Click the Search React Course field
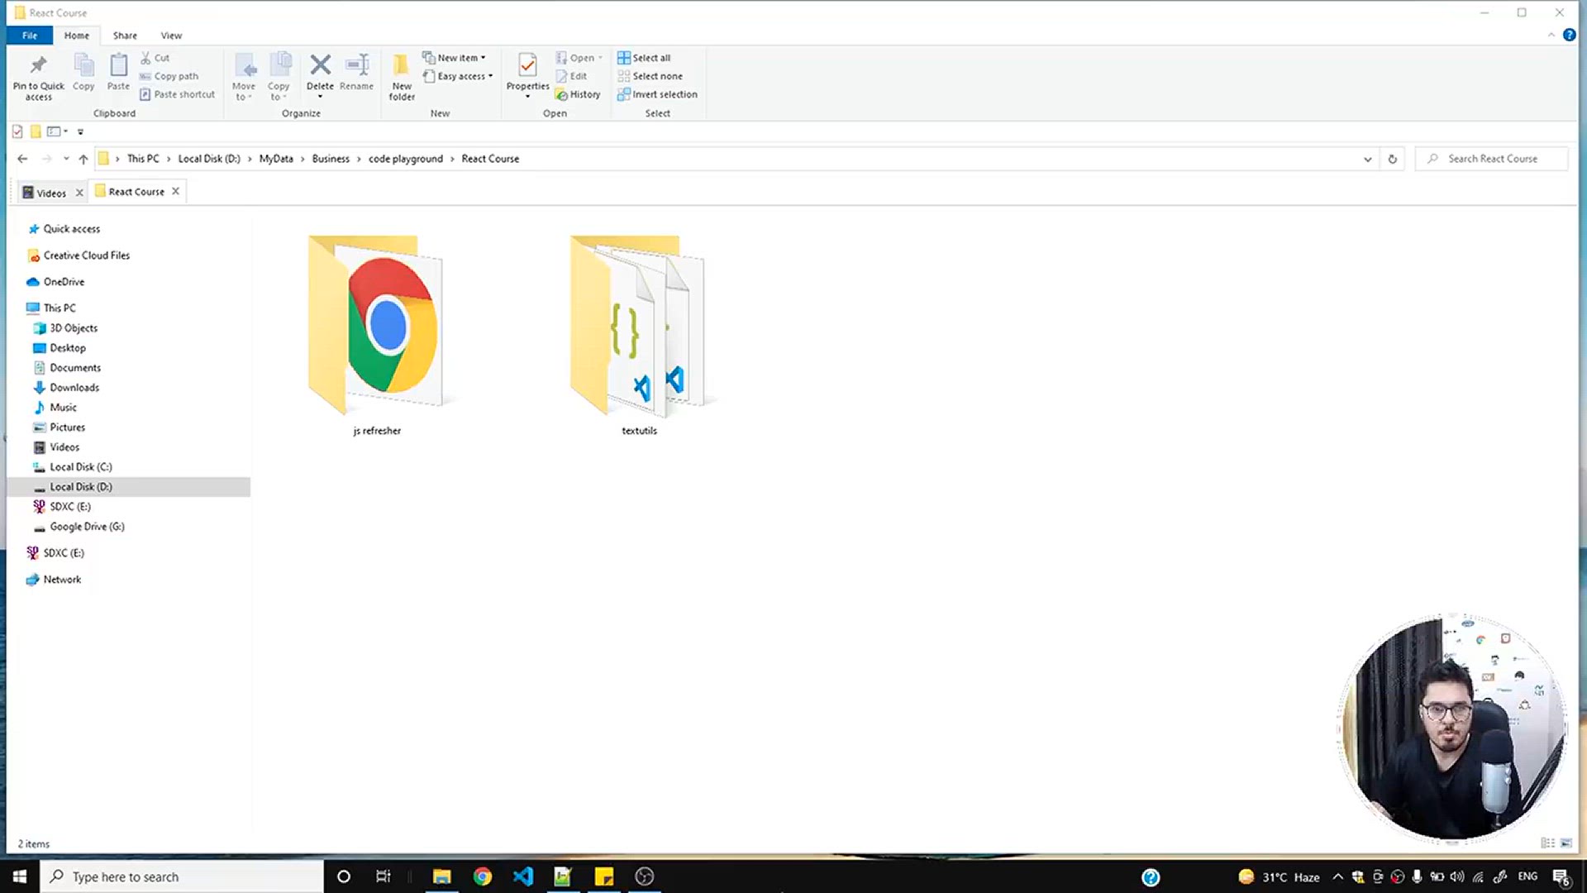The image size is (1587, 893). [x=1492, y=159]
